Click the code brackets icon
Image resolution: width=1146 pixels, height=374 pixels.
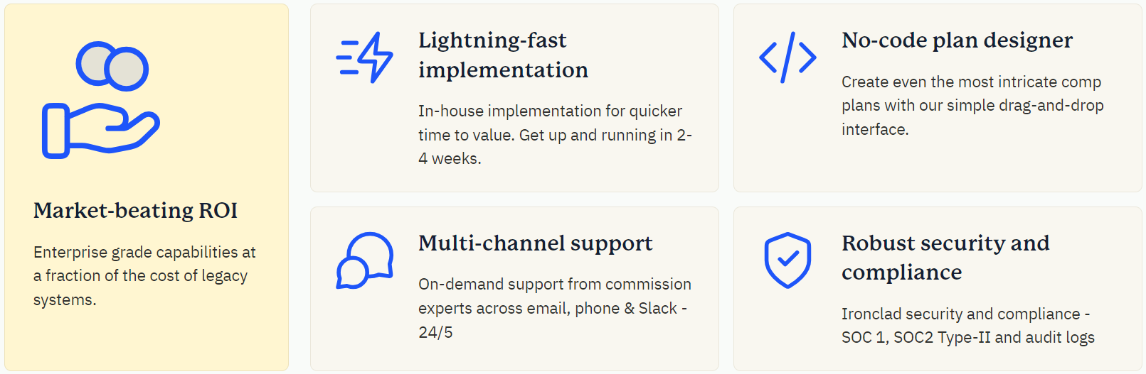click(x=787, y=57)
